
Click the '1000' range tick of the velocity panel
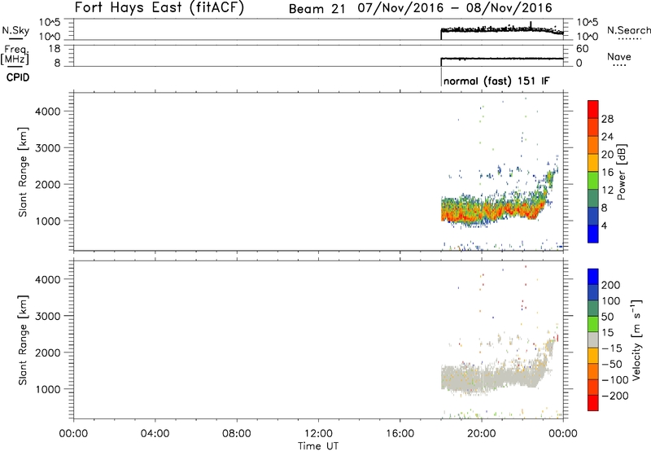tap(48, 389)
